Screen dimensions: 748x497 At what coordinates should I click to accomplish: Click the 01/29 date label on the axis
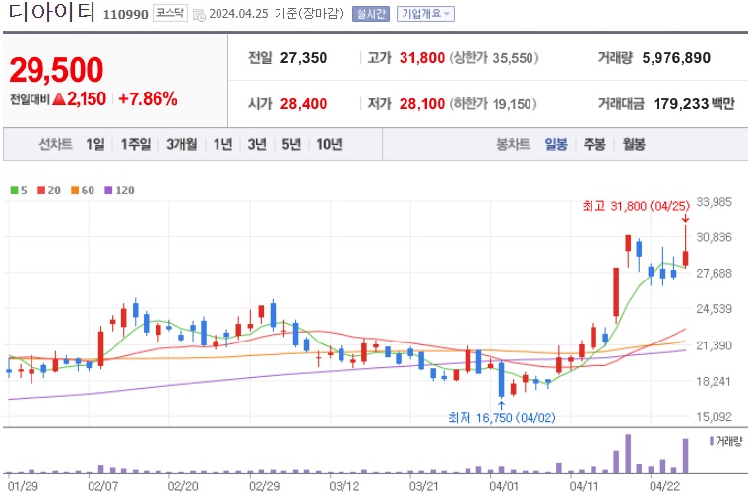[23, 486]
